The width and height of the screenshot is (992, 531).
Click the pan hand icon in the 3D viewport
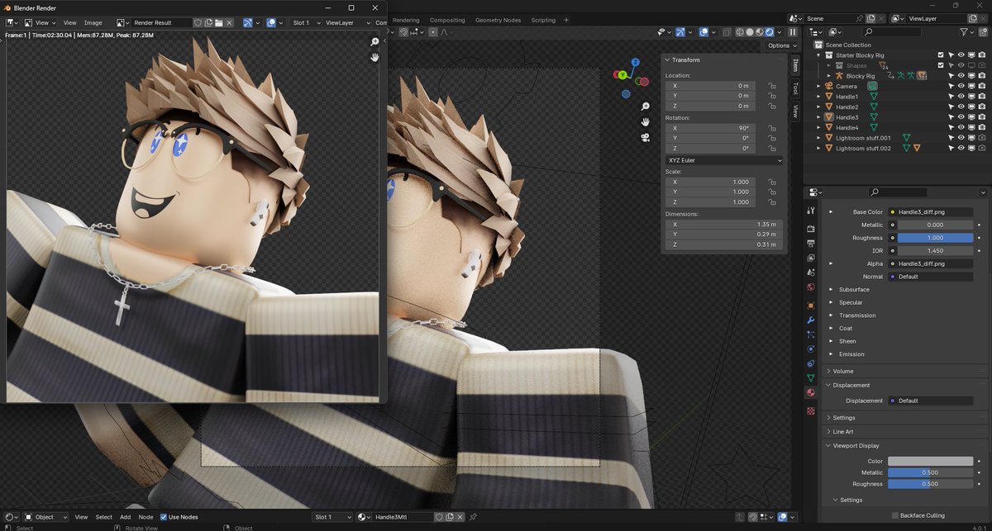(645, 121)
